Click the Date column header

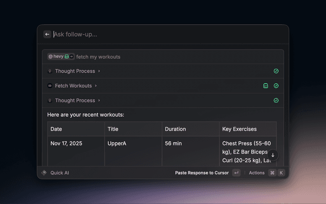tap(56, 129)
